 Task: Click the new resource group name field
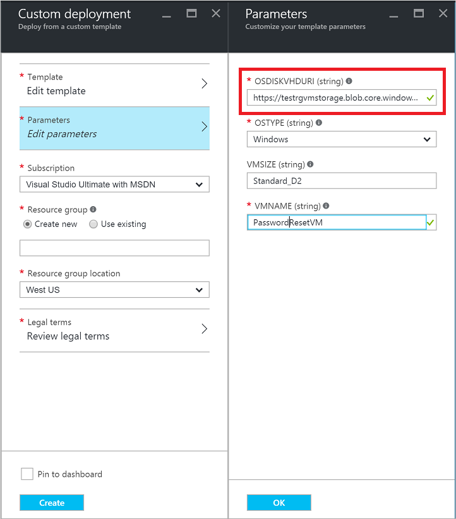[x=114, y=248]
